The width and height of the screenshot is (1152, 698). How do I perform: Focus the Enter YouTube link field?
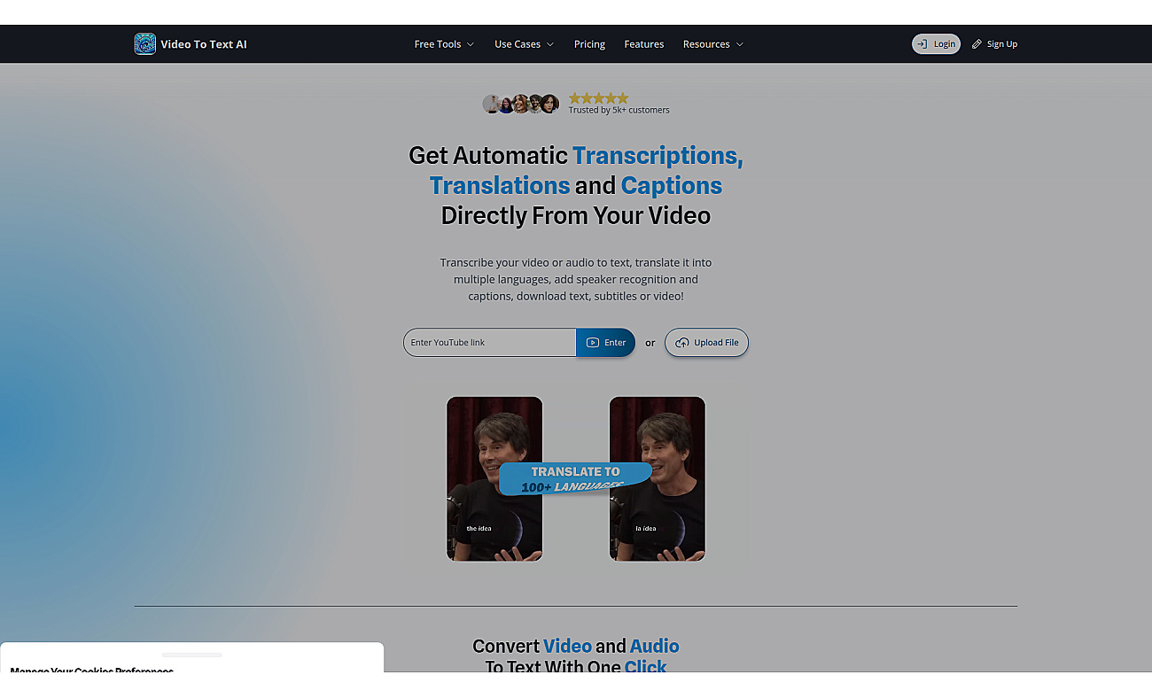[490, 343]
